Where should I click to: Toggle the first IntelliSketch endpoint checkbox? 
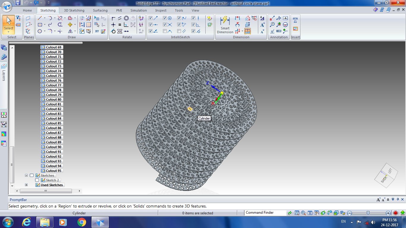pyautogui.click(x=150, y=18)
